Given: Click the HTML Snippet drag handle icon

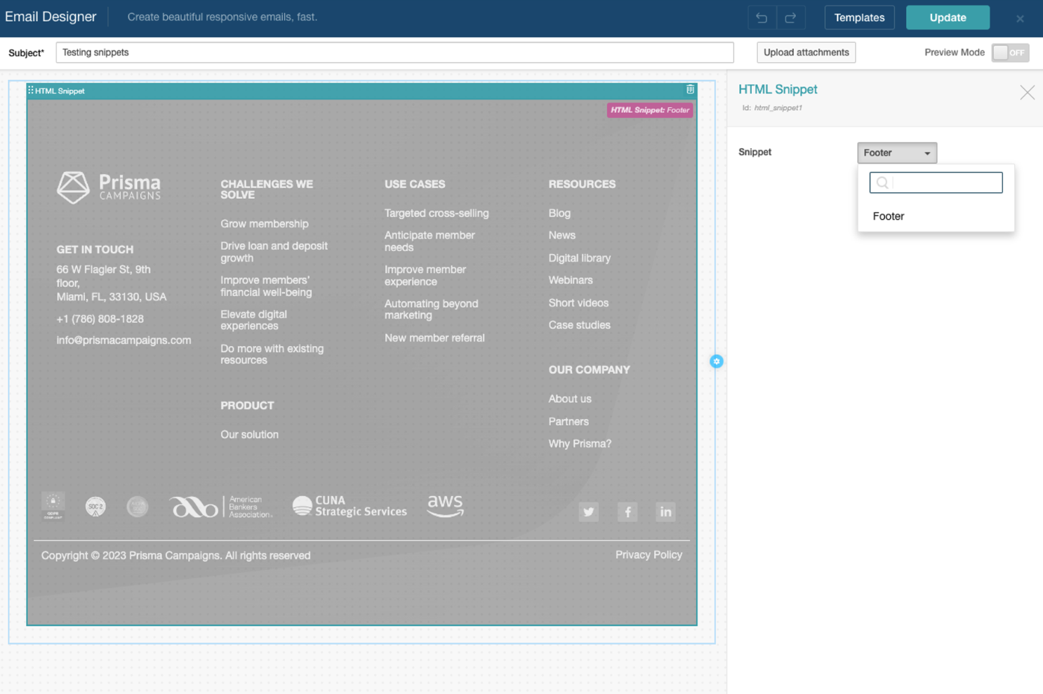Looking at the screenshot, I should click(31, 91).
